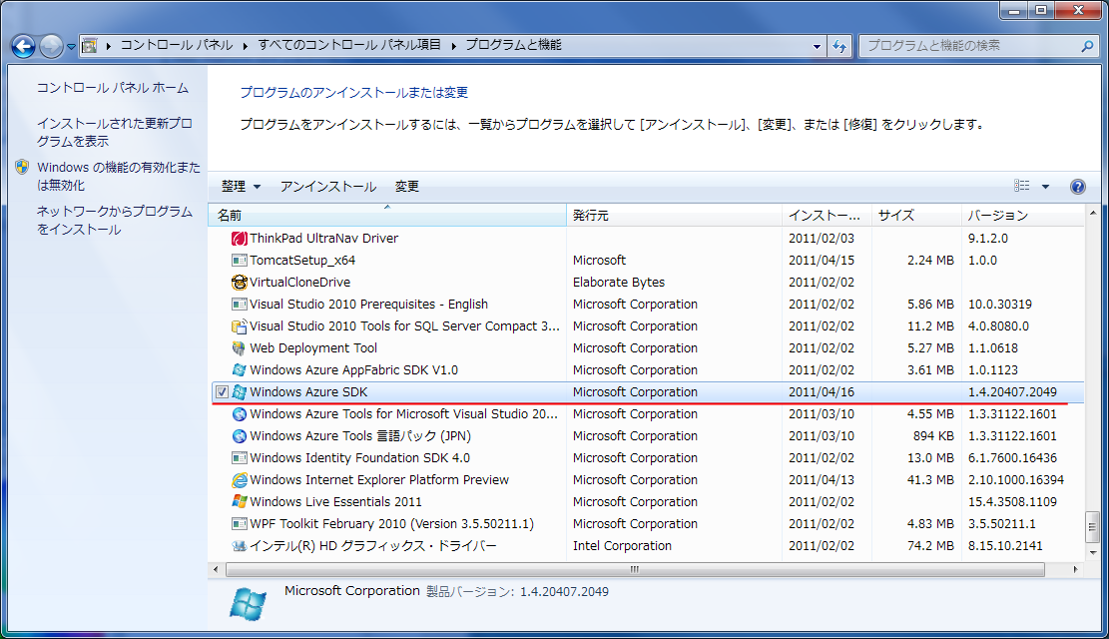
Task: Sort by バージョン column header
Action: [x=1022, y=215]
